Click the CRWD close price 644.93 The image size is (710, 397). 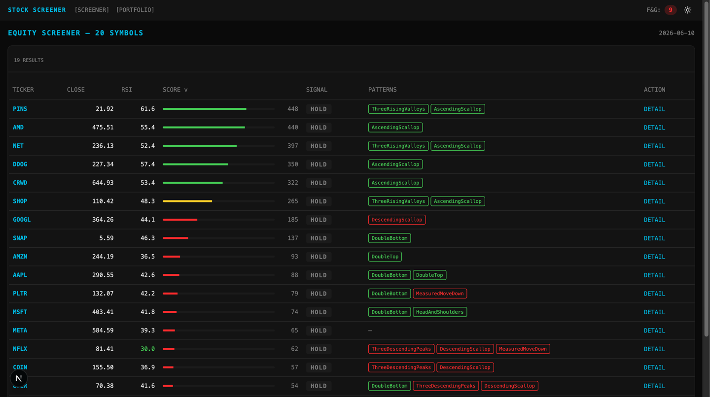[103, 183]
